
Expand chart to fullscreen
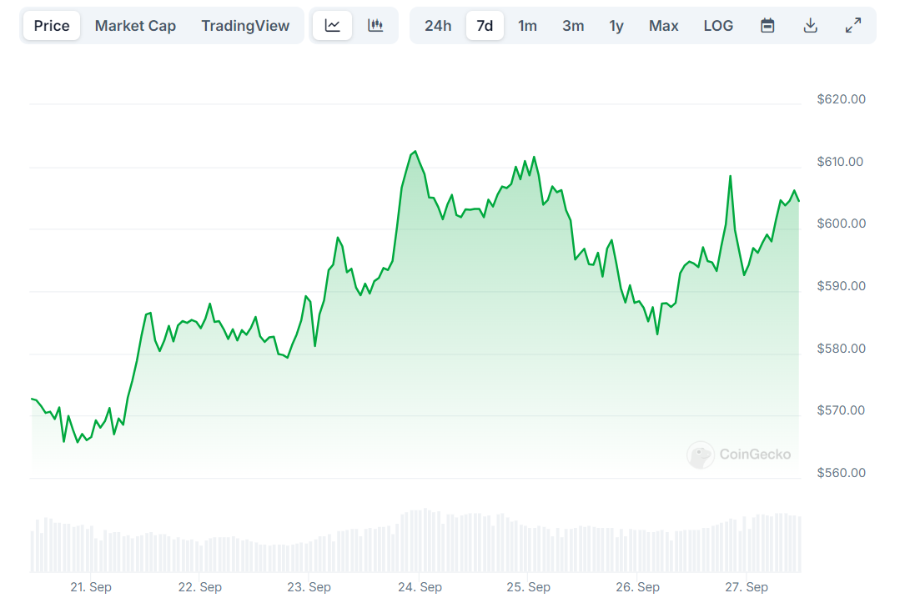coord(853,26)
